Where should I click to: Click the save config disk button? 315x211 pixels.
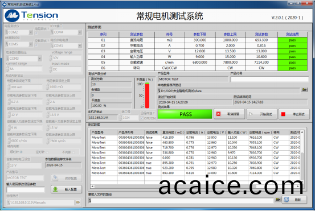click(66, 178)
